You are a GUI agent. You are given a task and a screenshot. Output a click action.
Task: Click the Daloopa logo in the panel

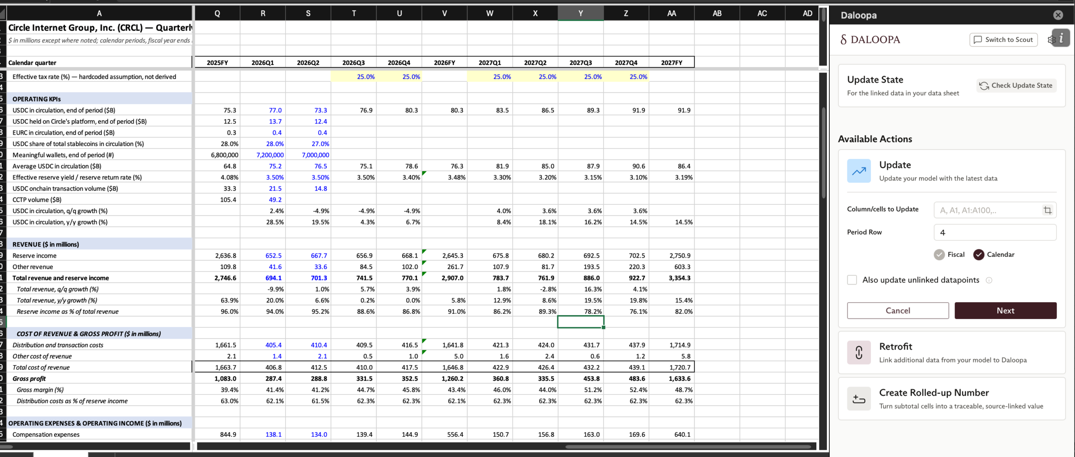870,39
